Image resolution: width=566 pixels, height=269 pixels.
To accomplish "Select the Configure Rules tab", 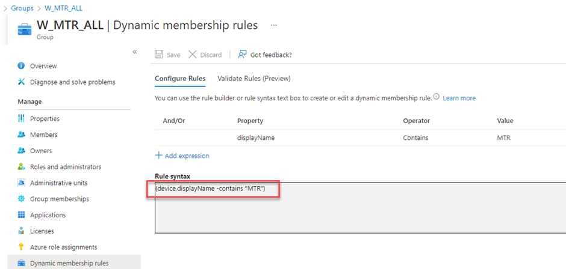I will click(180, 79).
